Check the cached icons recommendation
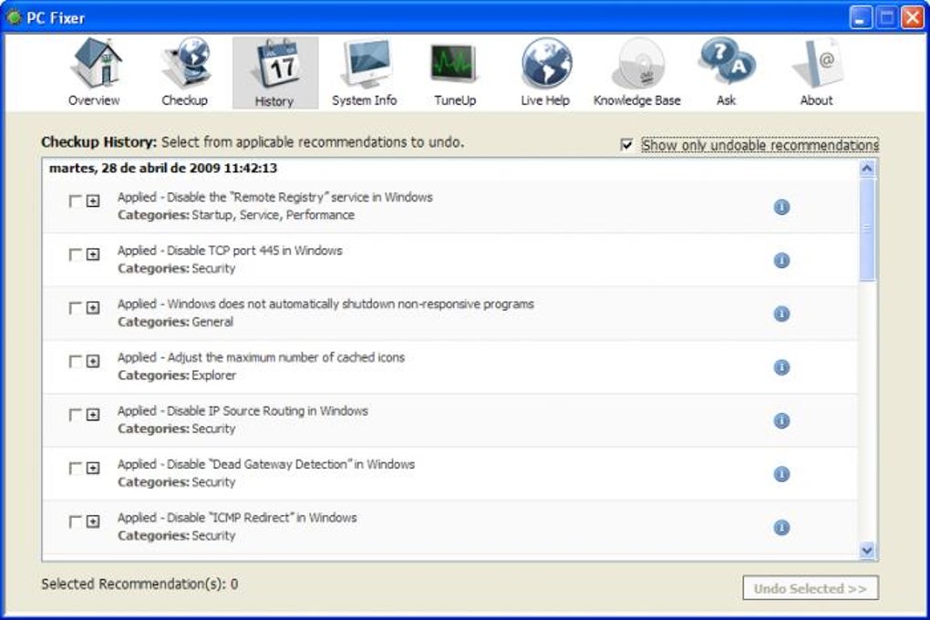This screenshot has width=930, height=620. [x=76, y=361]
